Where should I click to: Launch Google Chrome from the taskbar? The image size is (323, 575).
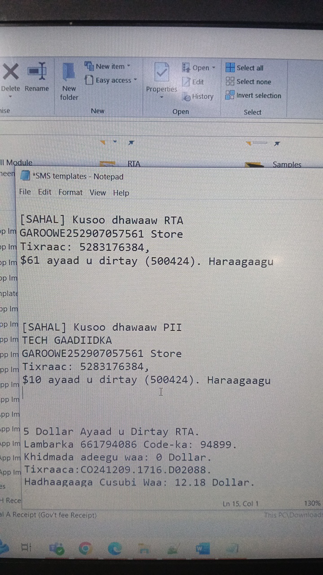pos(85,548)
